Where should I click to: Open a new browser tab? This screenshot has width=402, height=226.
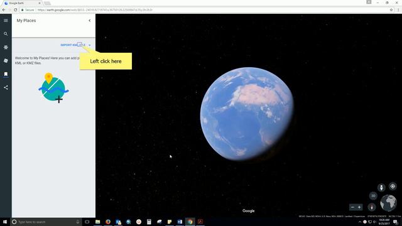(47, 3)
